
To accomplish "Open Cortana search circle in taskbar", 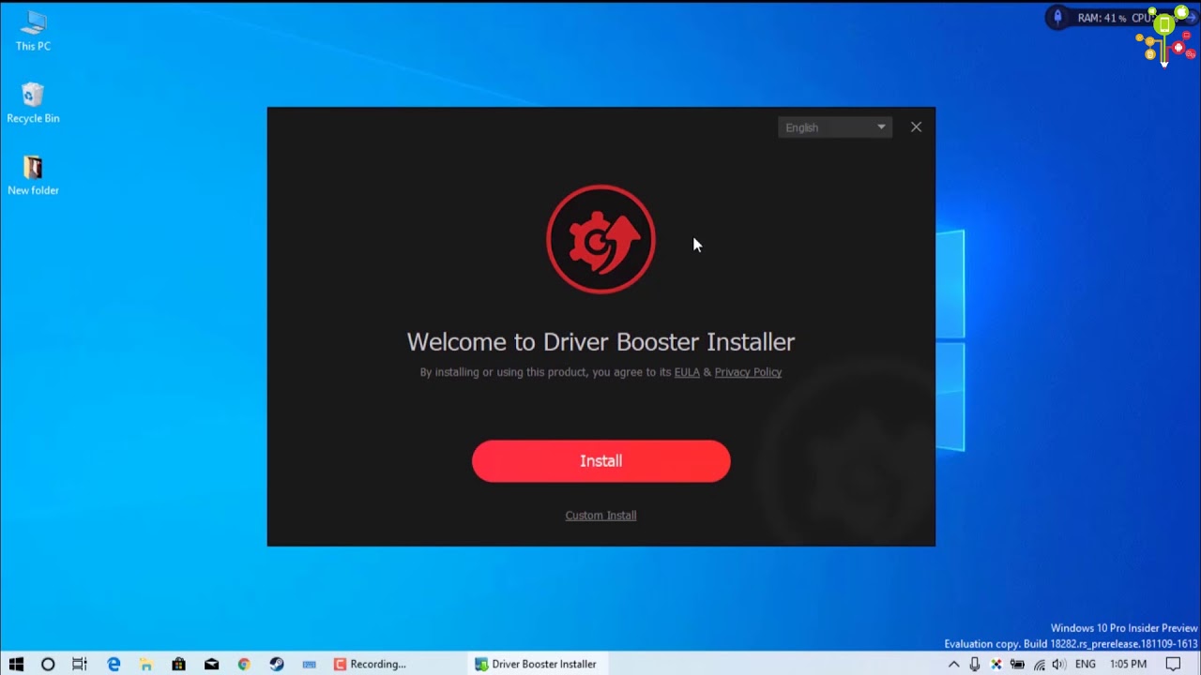I will tap(48, 664).
